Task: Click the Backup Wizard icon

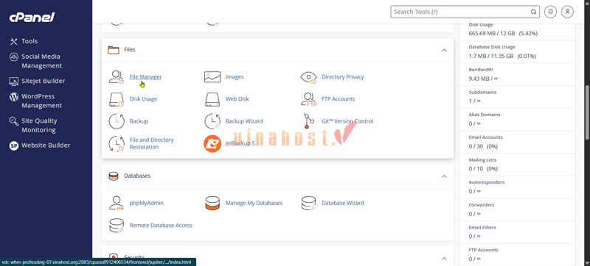Action: click(212, 121)
